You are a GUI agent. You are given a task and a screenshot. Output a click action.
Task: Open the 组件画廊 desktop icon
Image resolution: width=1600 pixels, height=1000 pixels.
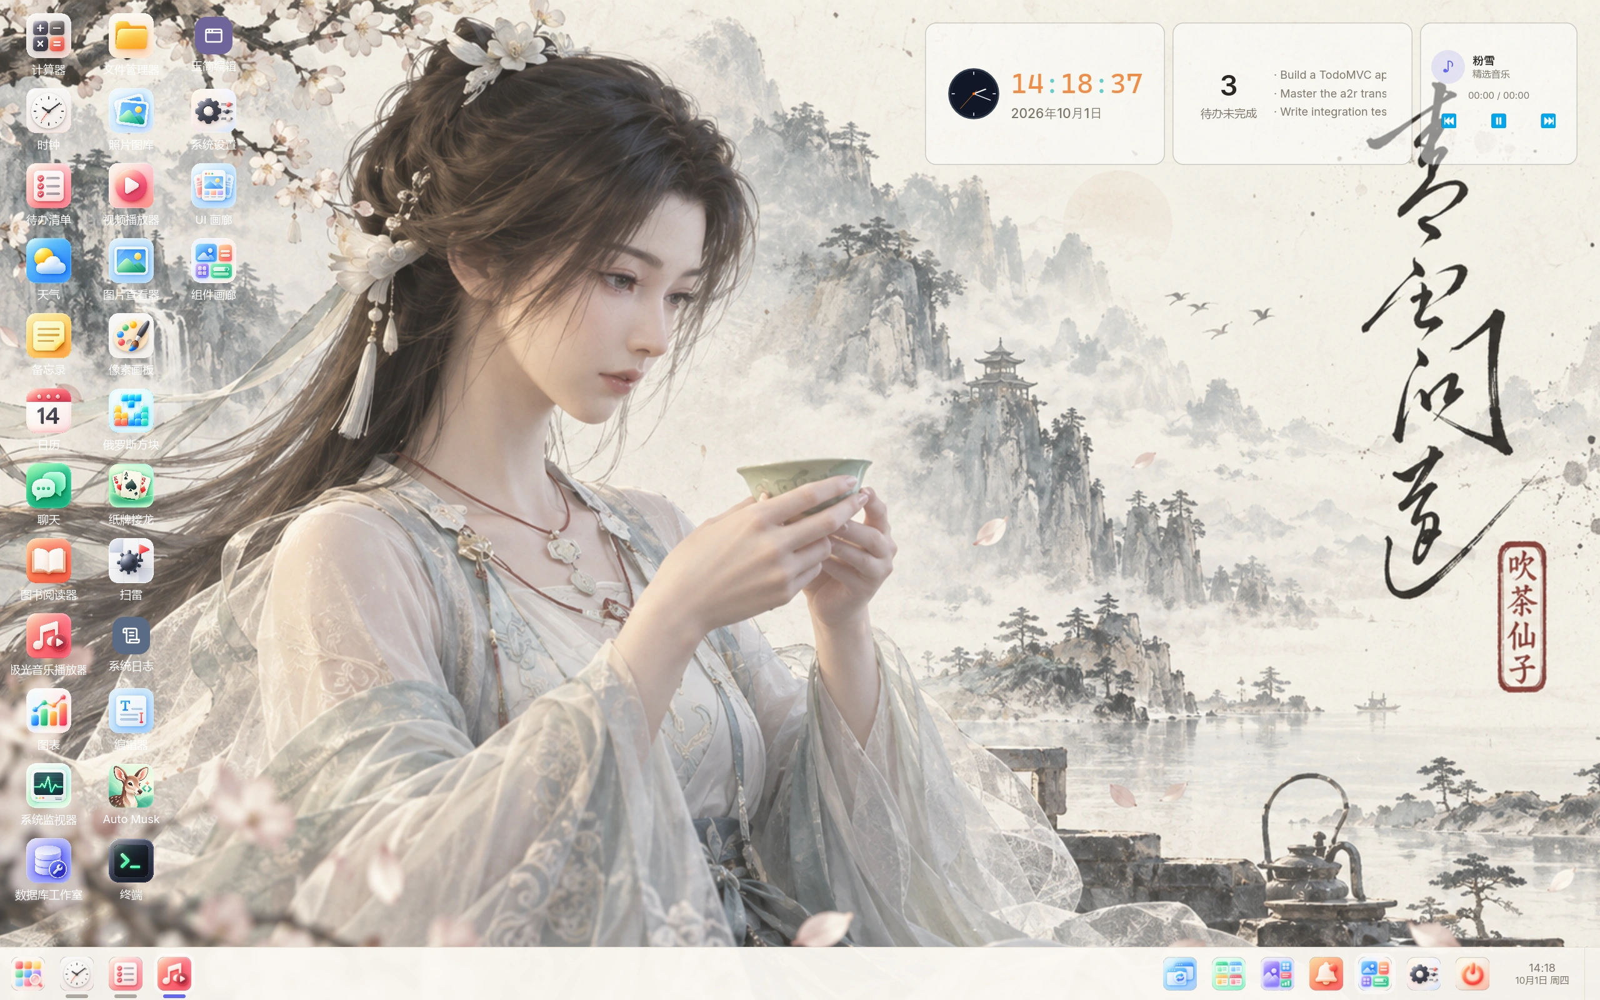(213, 261)
